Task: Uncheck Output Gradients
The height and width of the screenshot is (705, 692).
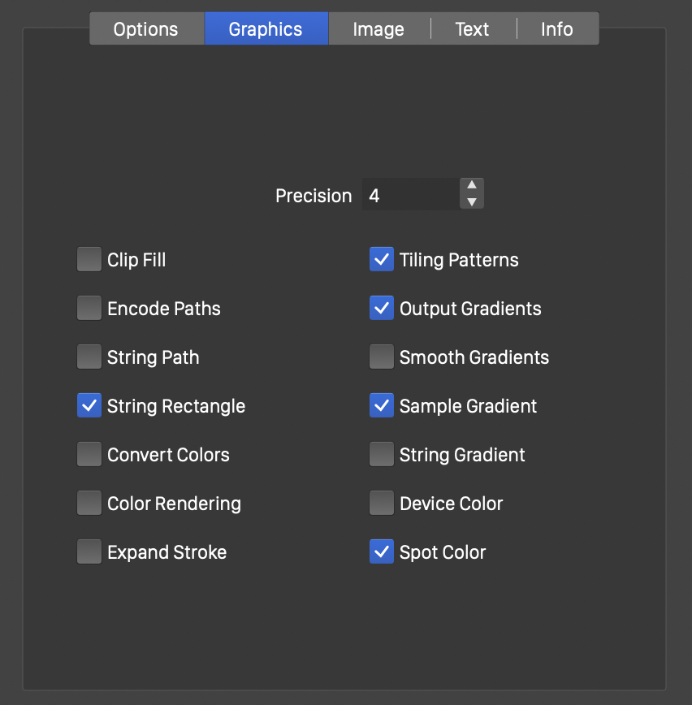Action: pos(382,309)
